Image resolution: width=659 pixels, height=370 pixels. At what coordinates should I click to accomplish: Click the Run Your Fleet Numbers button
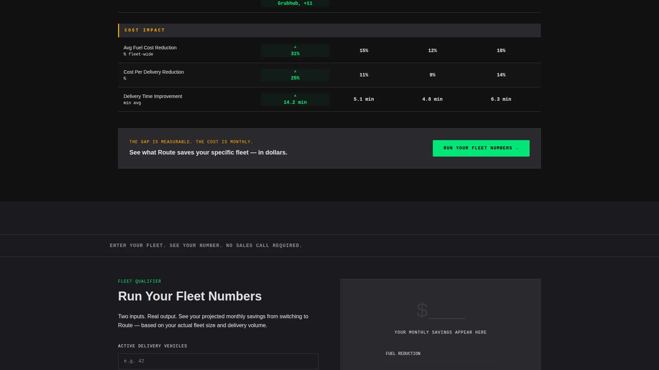(x=481, y=148)
